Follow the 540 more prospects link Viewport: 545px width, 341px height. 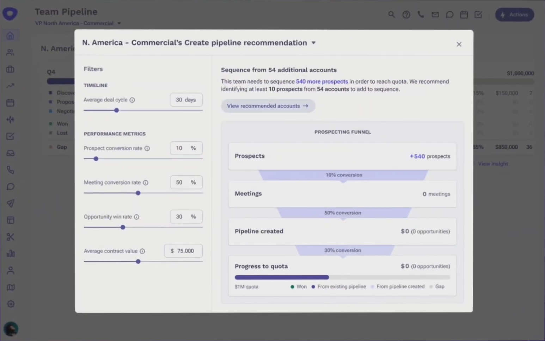pos(322,81)
